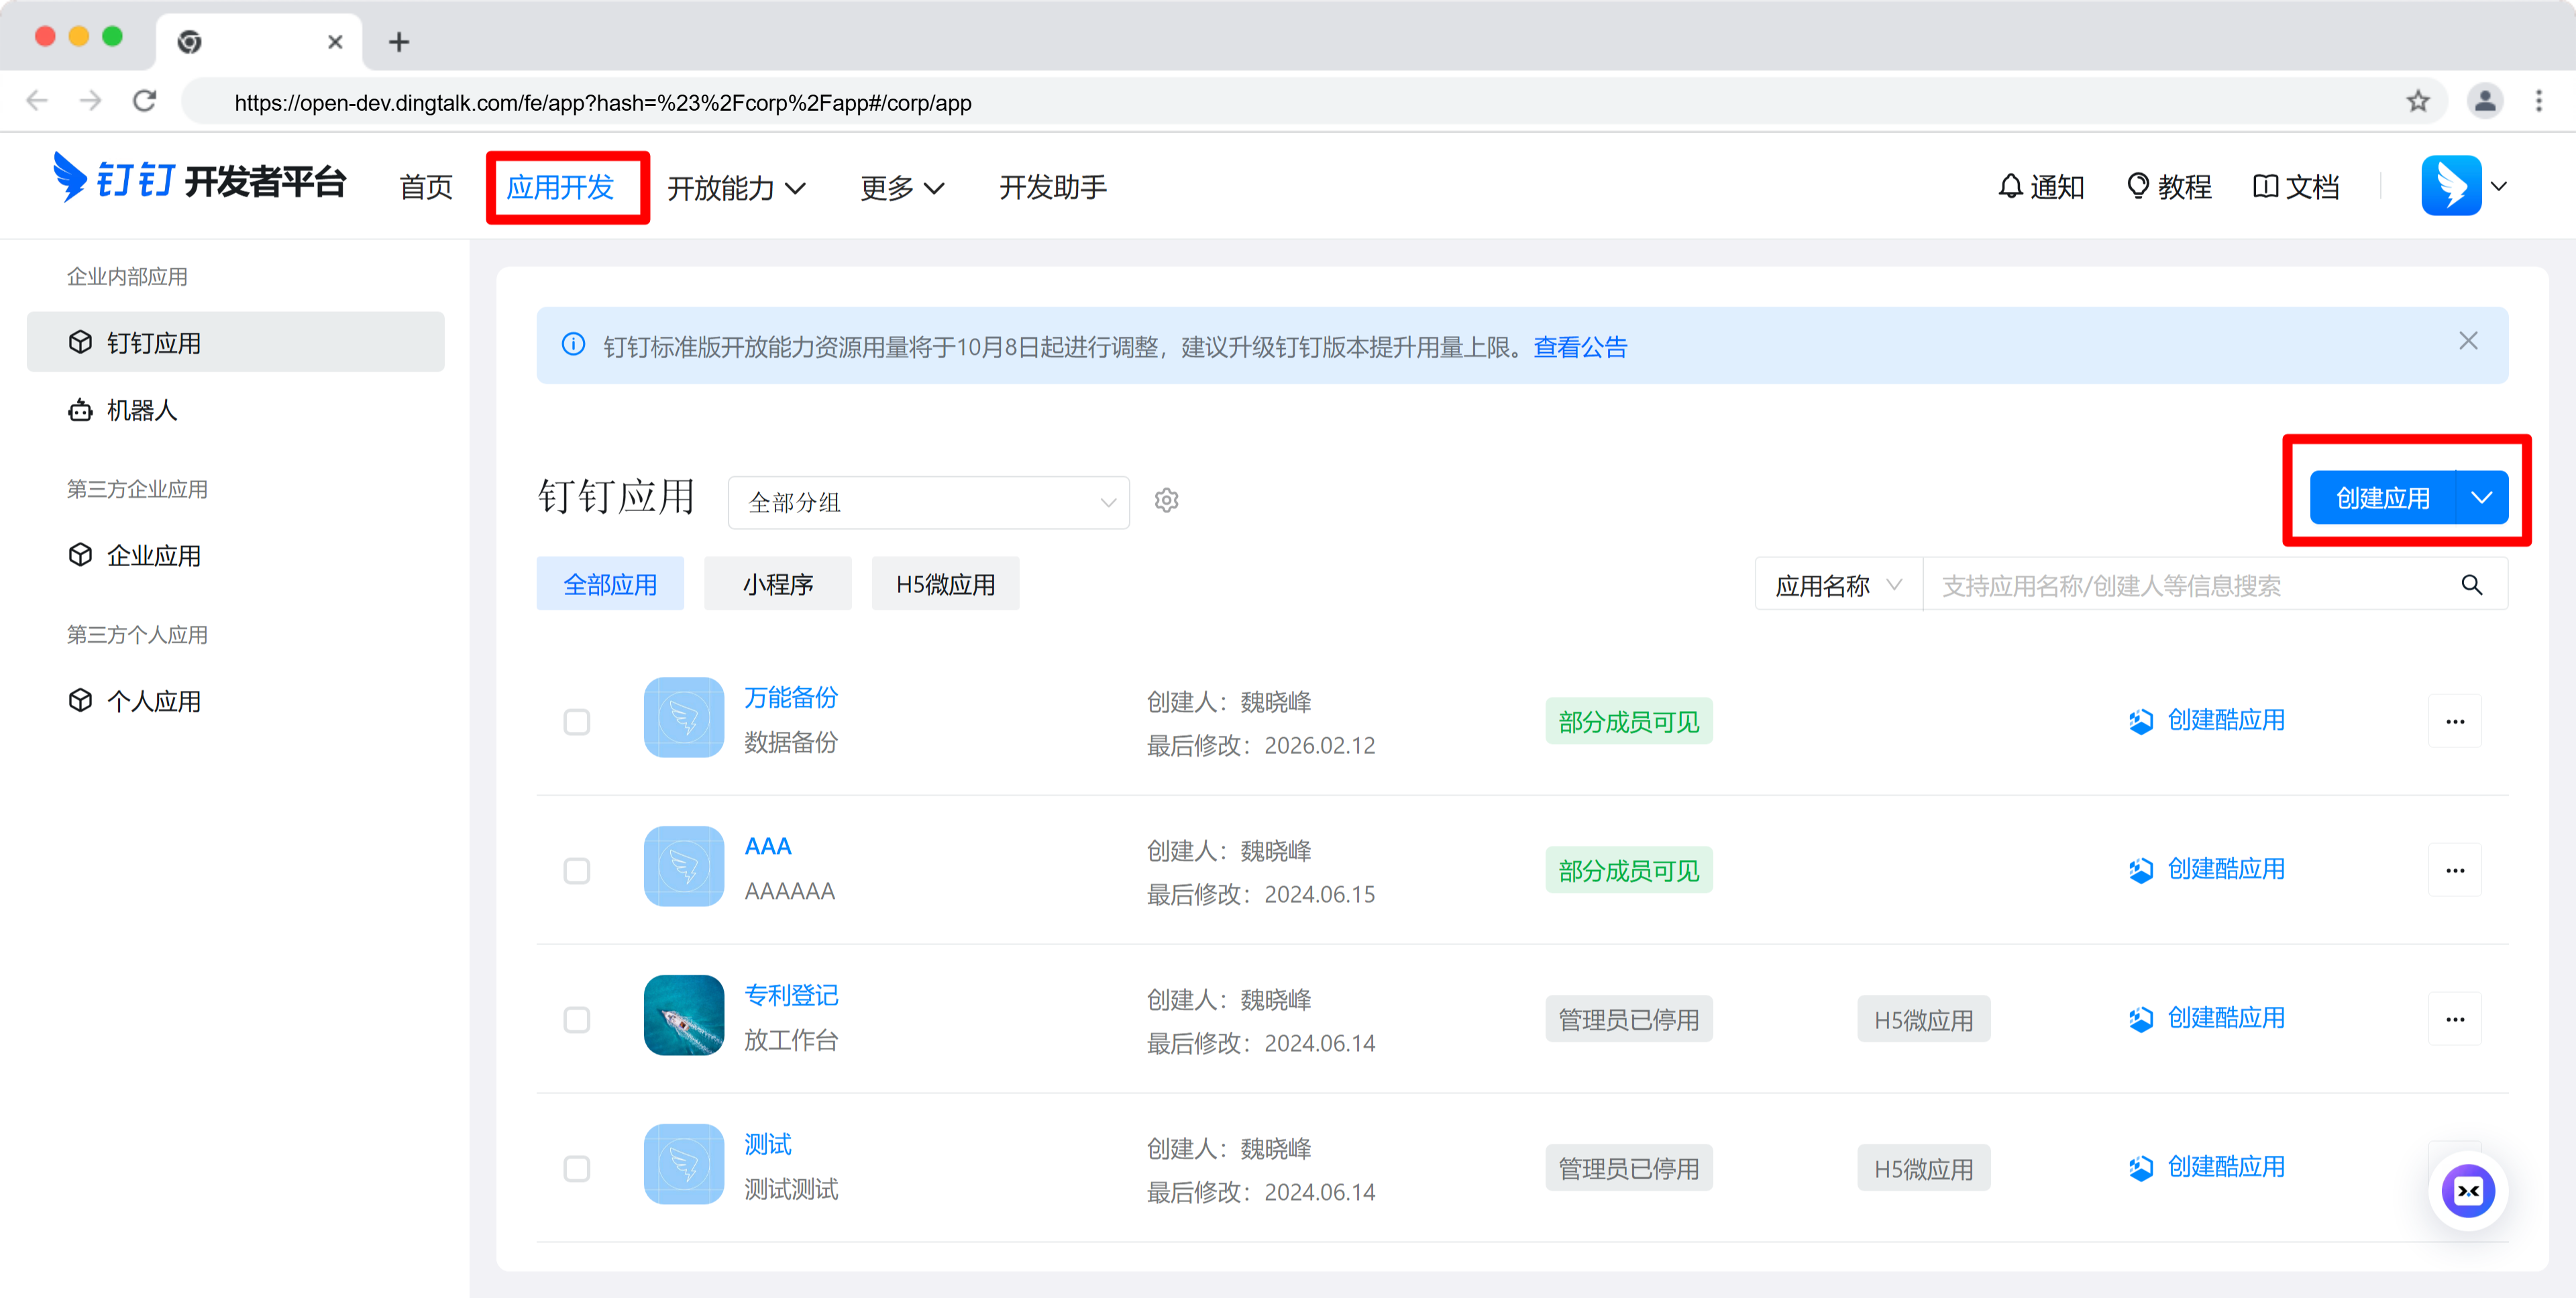
Task: Expand the 全部分组 dropdown
Action: pyautogui.click(x=928, y=502)
